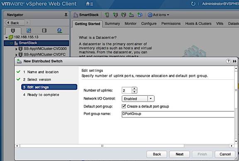This screenshot has width=239, height=161.
Task: Open Networking navigator tab icon
Action: [59, 31]
